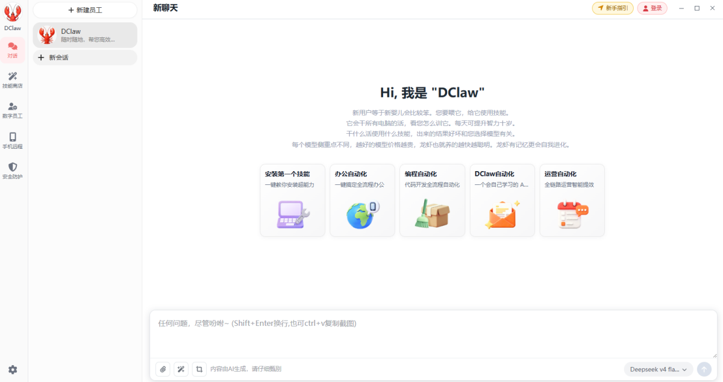This screenshot has width=723, height=382.
Task: Open the 办公自动化 card
Action: [362, 200]
